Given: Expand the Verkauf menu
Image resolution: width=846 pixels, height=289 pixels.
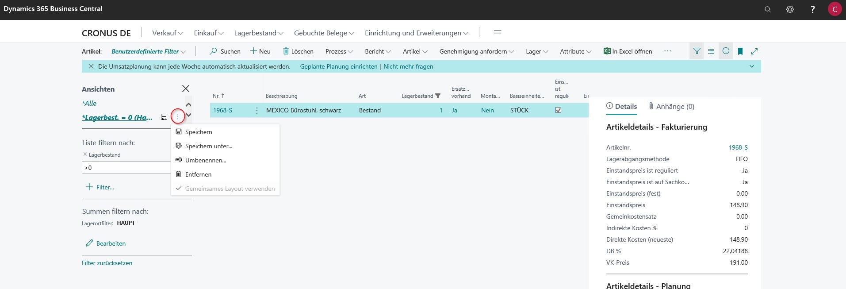Looking at the screenshot, I should click(168, 33).
